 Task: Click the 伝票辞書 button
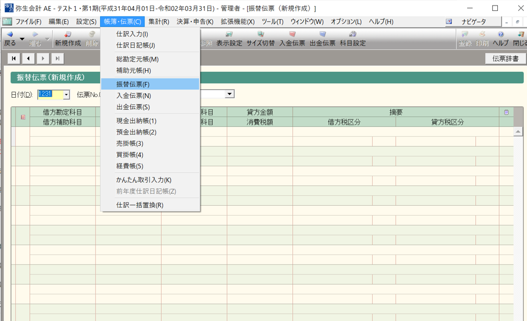pos(505,58)
